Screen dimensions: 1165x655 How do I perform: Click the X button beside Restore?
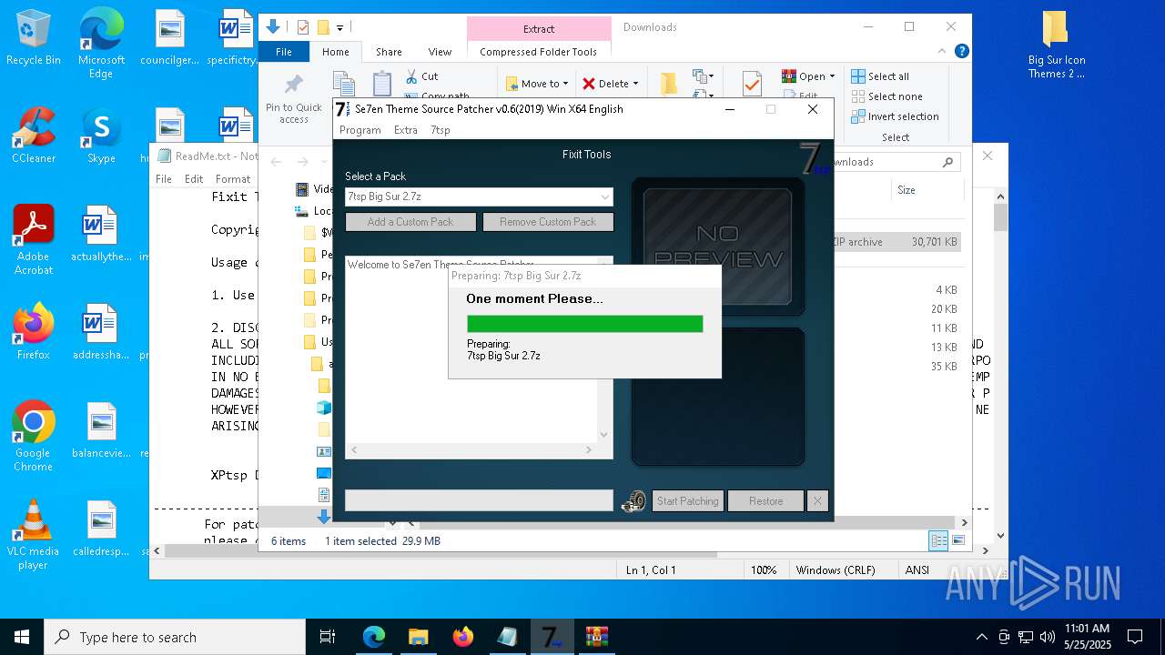[x=817, y=501]
